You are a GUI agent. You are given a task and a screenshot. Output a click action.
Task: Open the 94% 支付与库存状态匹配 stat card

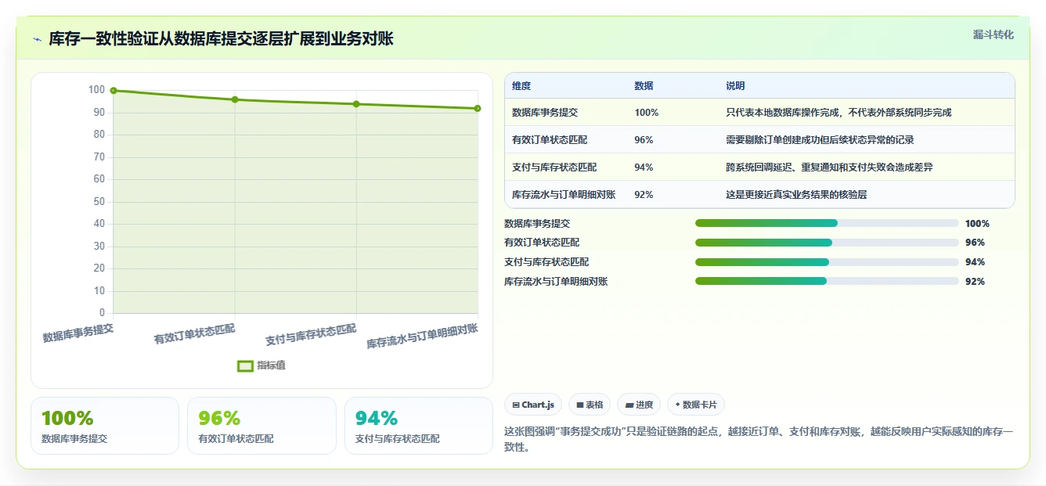tap(419, 426)
